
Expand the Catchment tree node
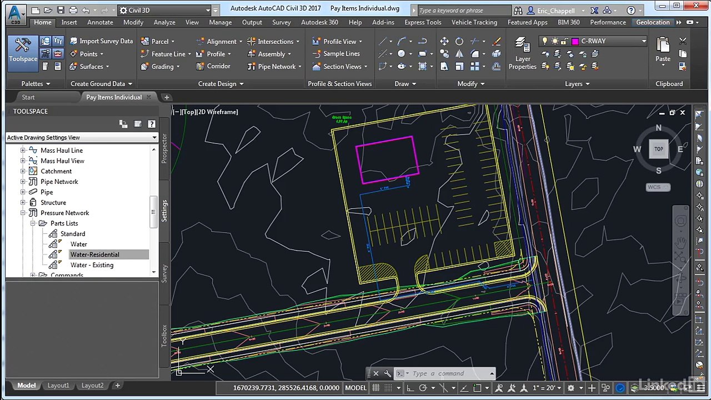click(23, 171)
